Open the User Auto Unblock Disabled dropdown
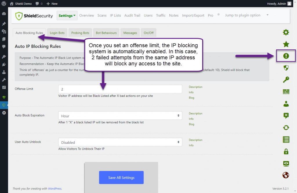 click(120, 142)
